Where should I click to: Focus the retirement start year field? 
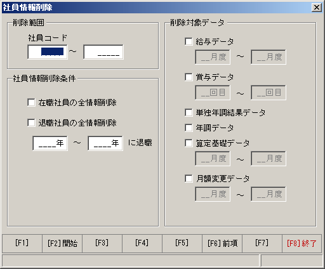pos(50,143)
